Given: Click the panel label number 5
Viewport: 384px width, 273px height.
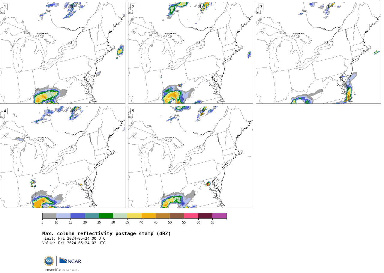Looking at the screenshot, I should tap(133, 111).
